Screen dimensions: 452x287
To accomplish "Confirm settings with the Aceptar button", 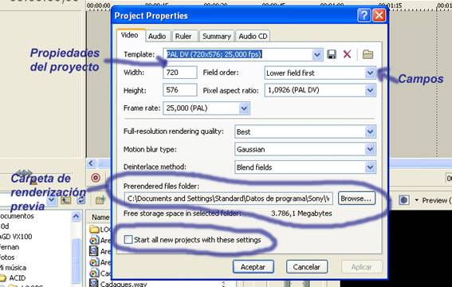I will [253, 267].
